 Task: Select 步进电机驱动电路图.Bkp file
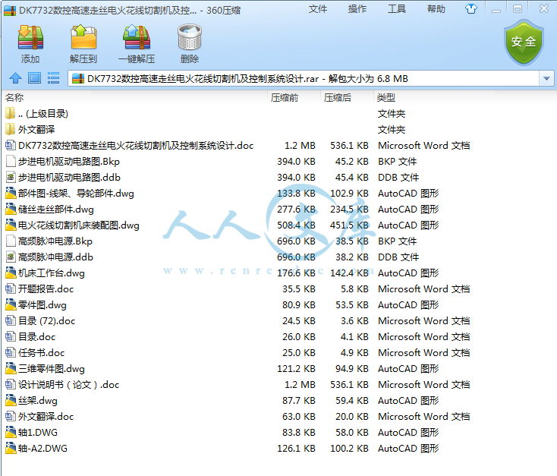click(x=69, y=162)
